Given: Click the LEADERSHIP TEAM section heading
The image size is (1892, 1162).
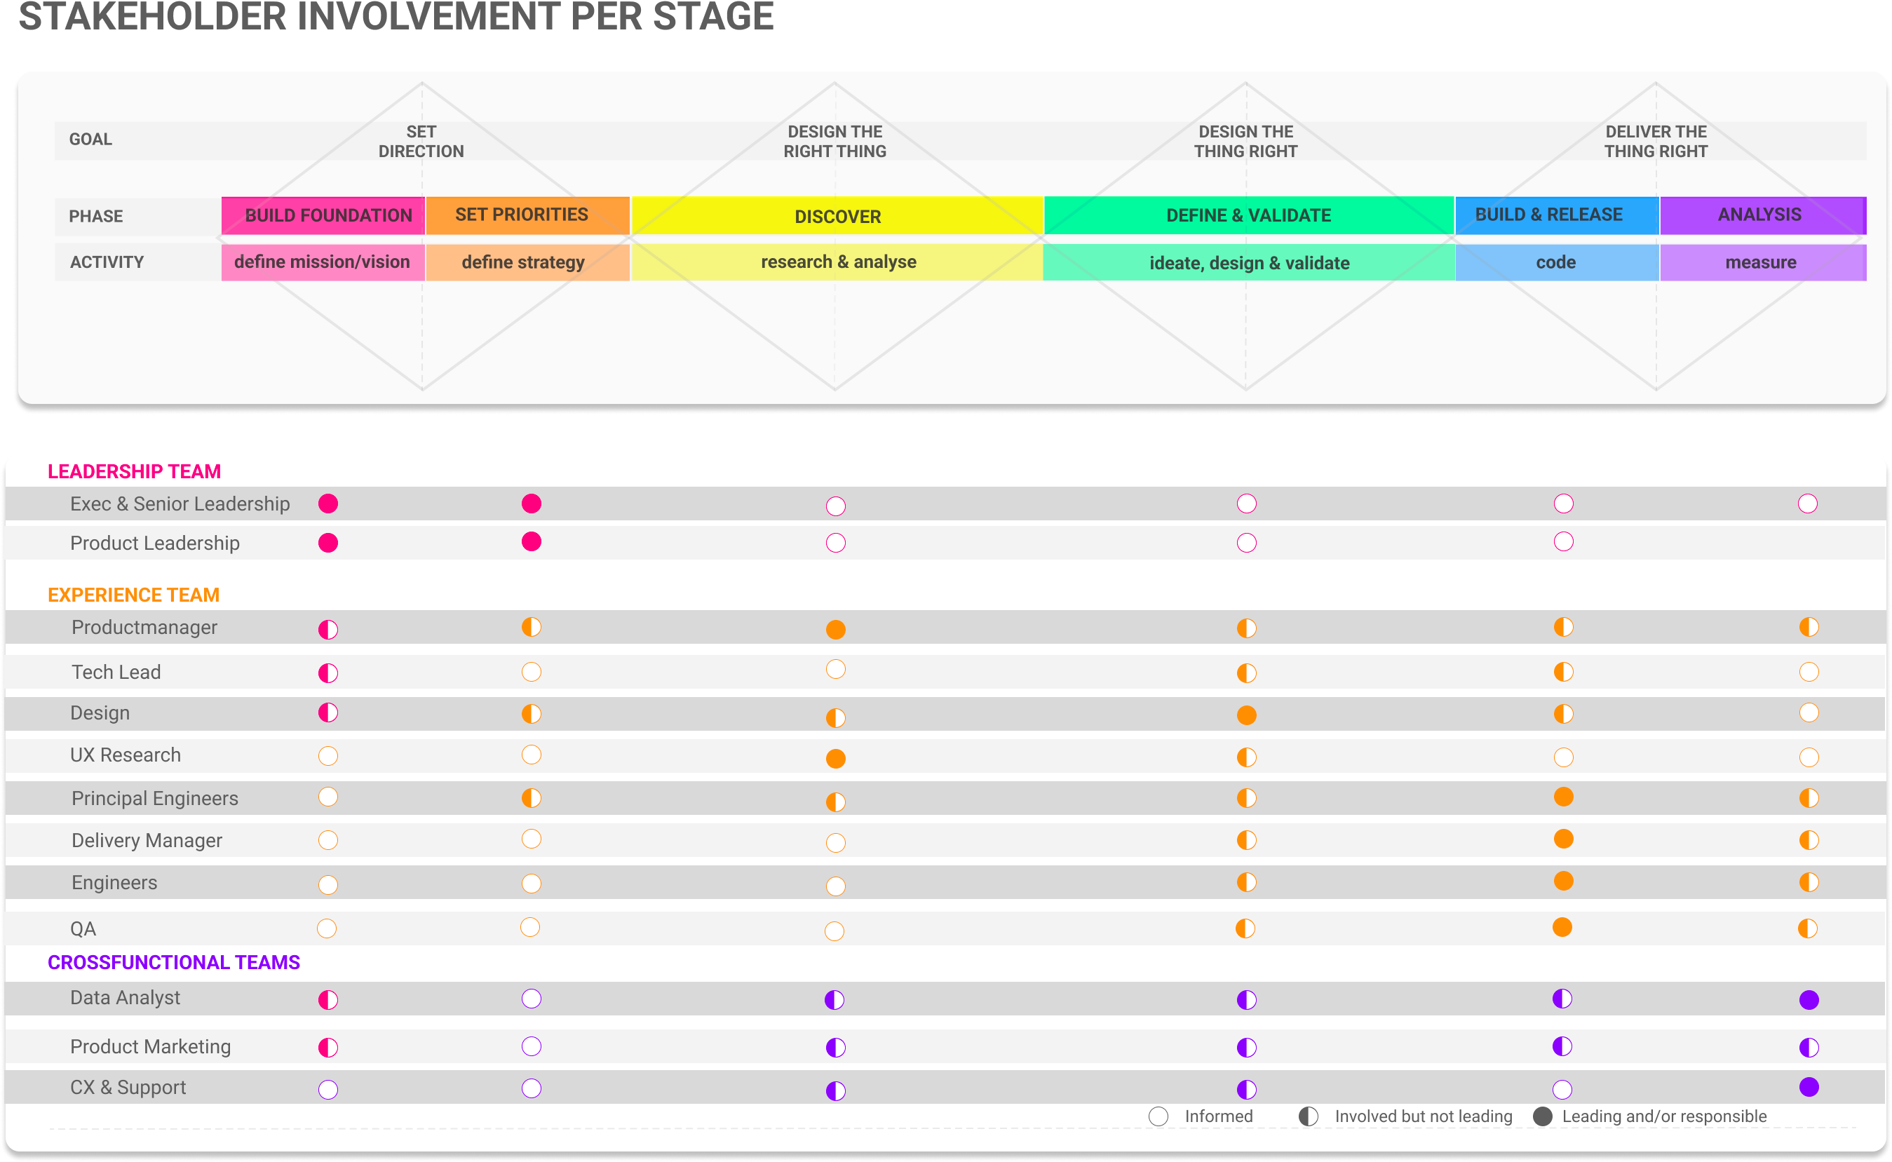Looking at the screenshot, I should pyautogui.click(x=135, y=471).
